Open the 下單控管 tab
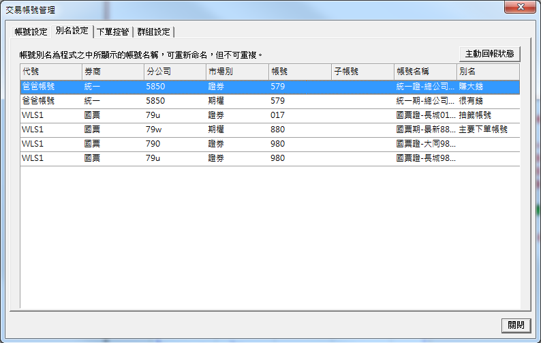541x343 pixels. point(113,31)
